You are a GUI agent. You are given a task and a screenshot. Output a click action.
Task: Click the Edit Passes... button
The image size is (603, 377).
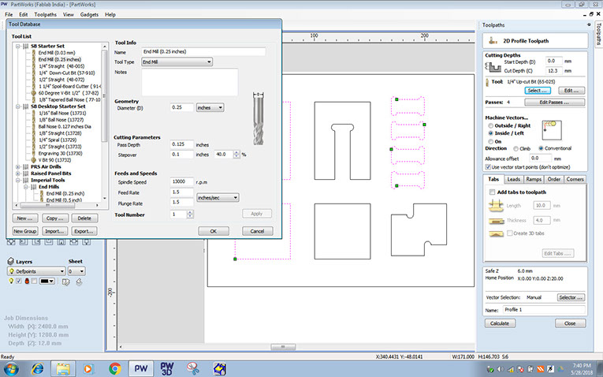click(x=555, y=103)
